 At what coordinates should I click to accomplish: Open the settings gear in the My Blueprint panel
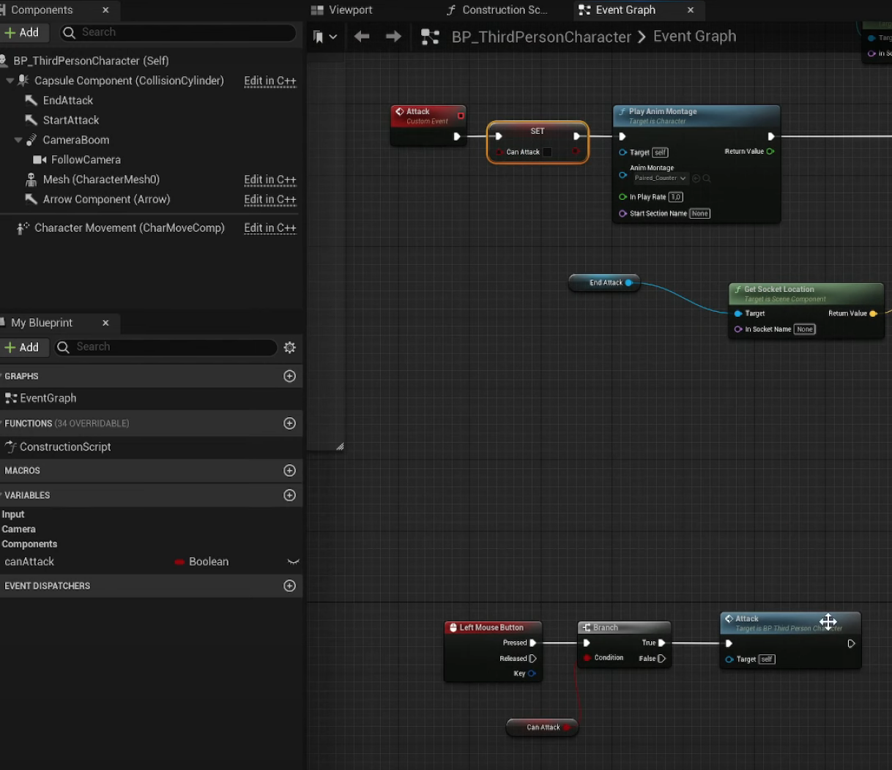tap(290, 347)
